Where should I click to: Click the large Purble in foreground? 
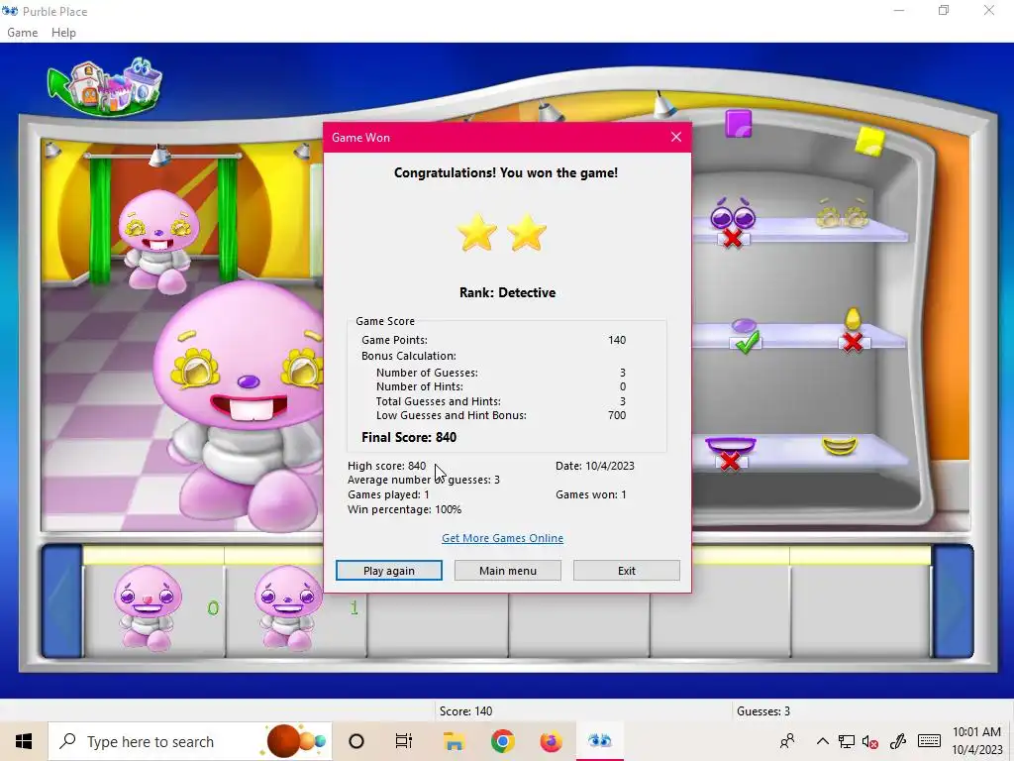(x=241, y=407)
